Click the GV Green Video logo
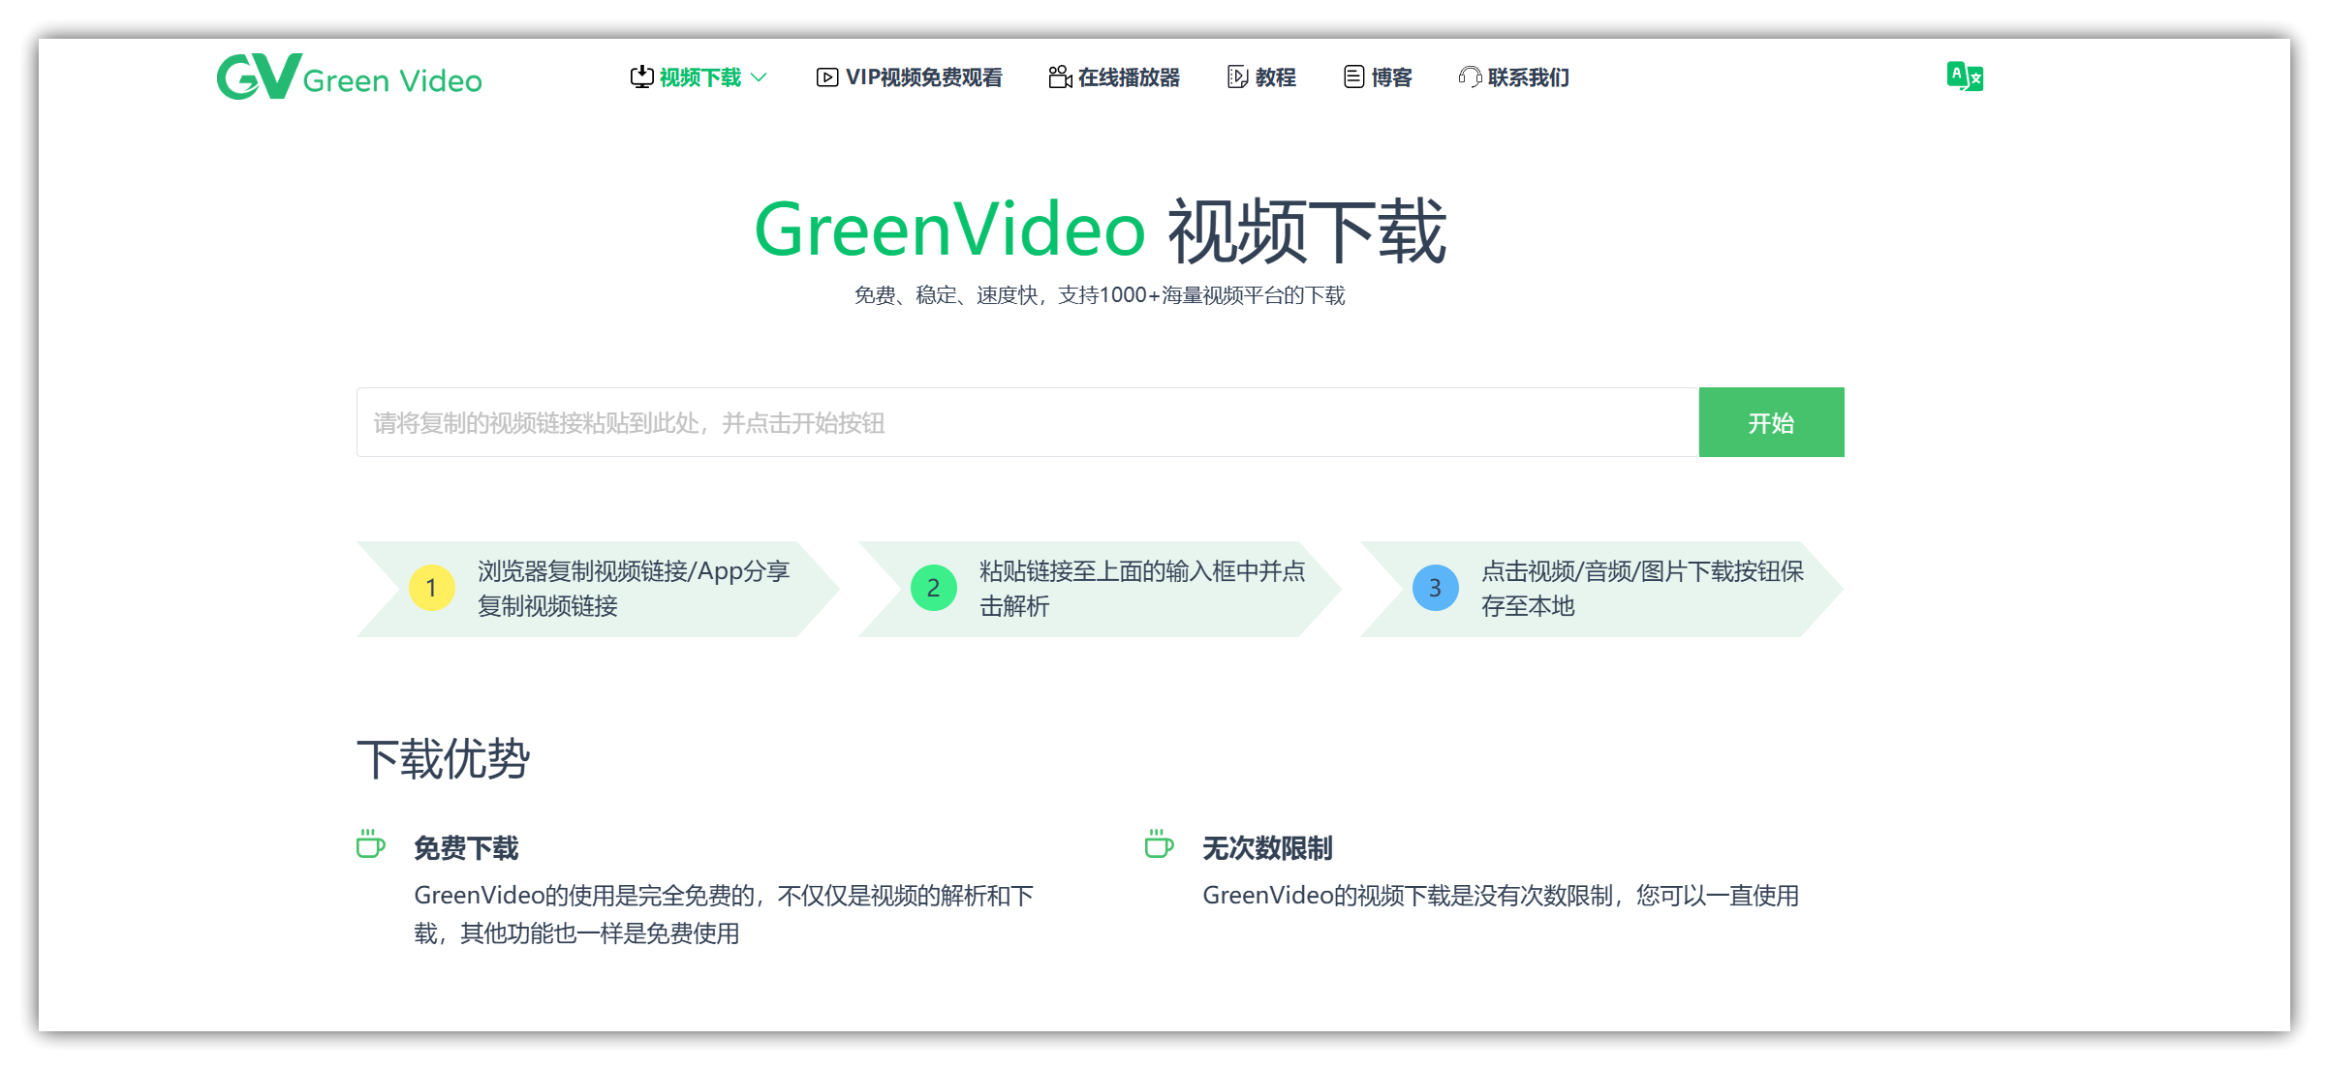The height and width of the screenshot is (1070, 2329). [349, 76]
